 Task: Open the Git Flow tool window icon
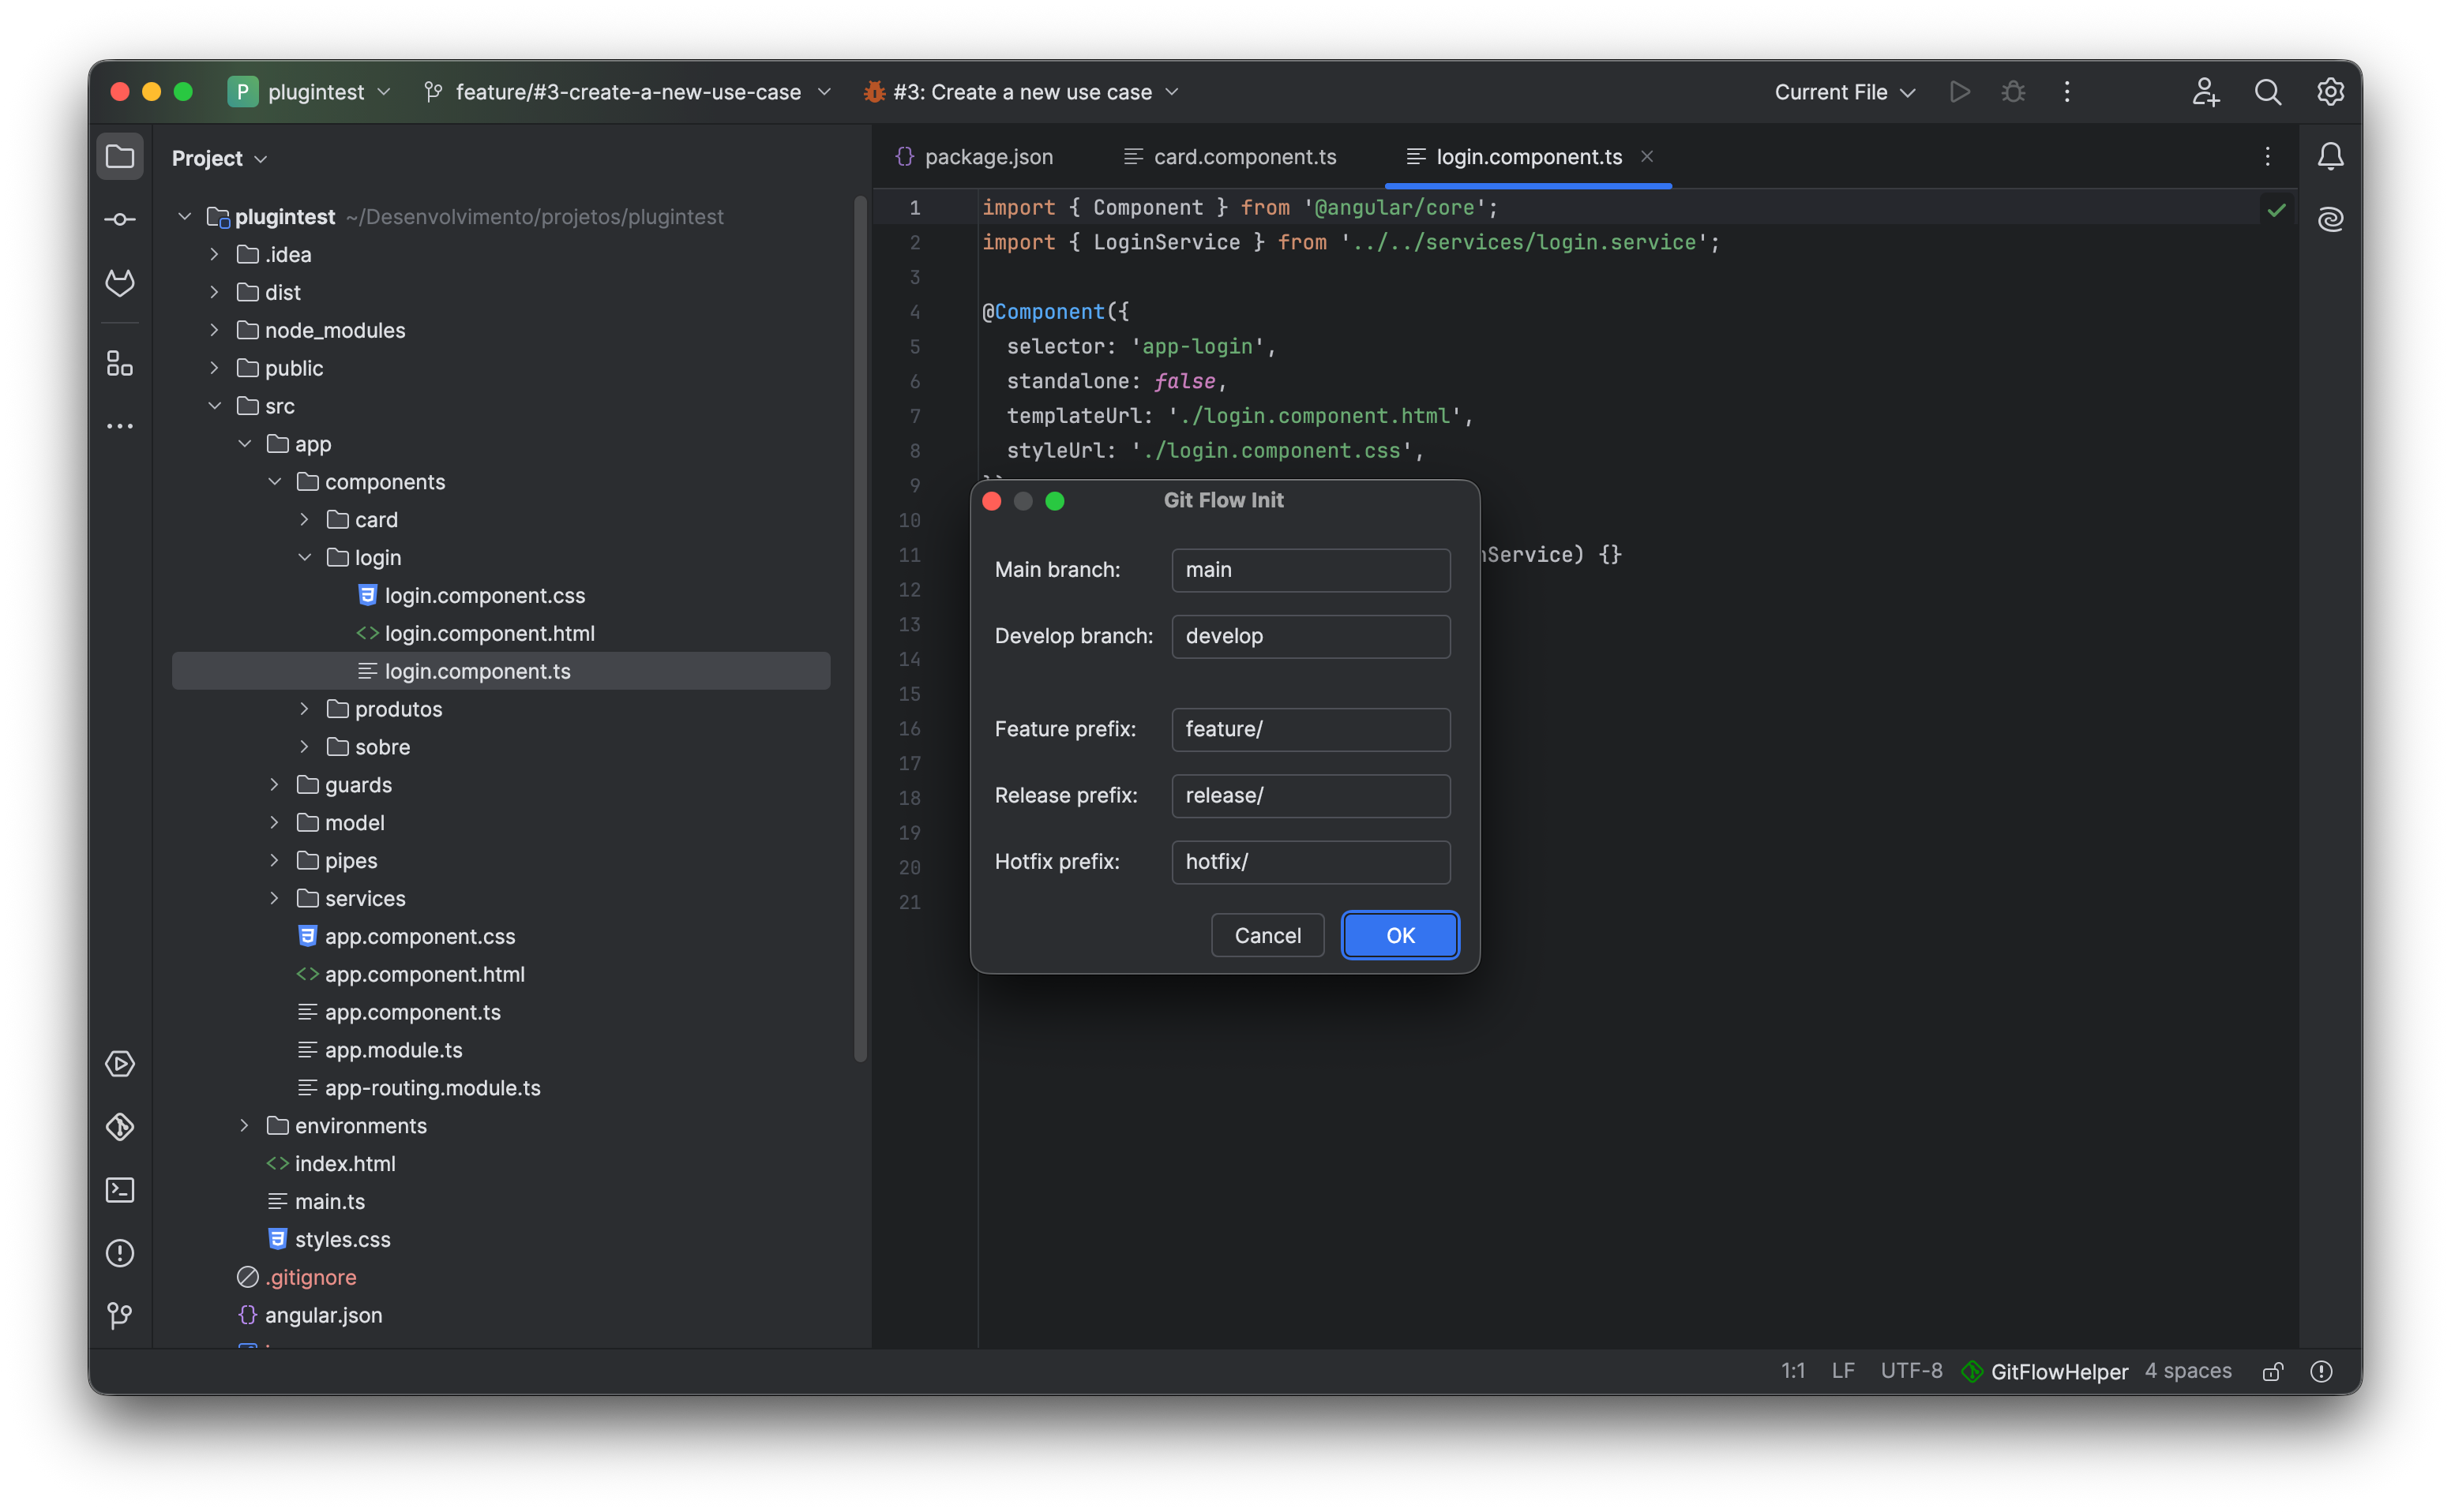coord(120,1127)
